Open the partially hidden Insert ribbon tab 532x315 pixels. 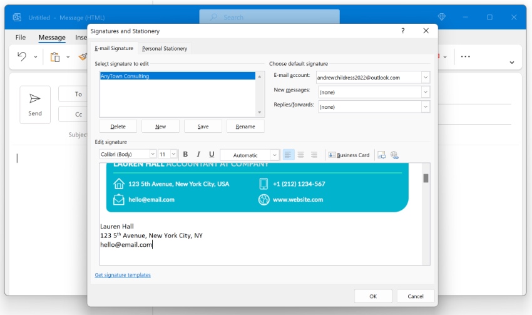81,38
